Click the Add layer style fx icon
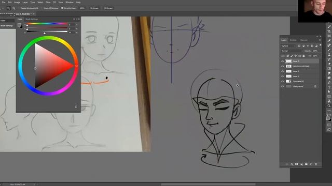This screenshot has height=186, width=332. coord(292,164)
